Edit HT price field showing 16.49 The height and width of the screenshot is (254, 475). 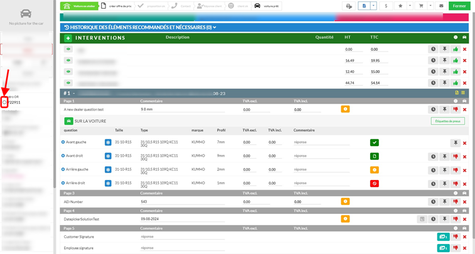(x=353, y=61)
